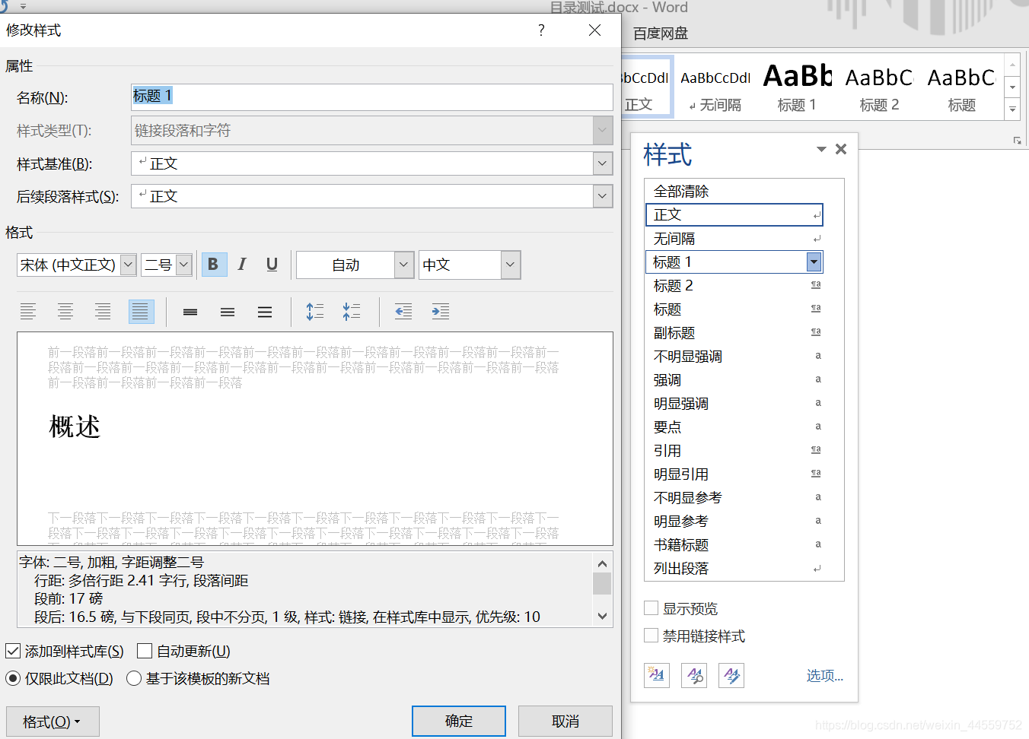
Task: Choose 标题 2 in the Styles list
Action: pyautogui.click(x=734, y=286)
